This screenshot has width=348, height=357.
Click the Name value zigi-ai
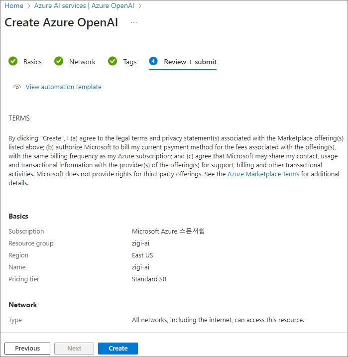point(141,267)
